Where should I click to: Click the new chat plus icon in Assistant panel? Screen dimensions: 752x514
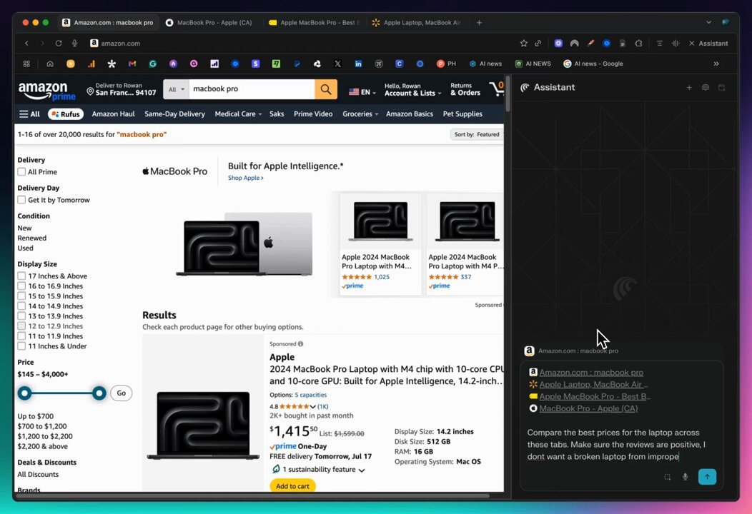coord(689,88)
